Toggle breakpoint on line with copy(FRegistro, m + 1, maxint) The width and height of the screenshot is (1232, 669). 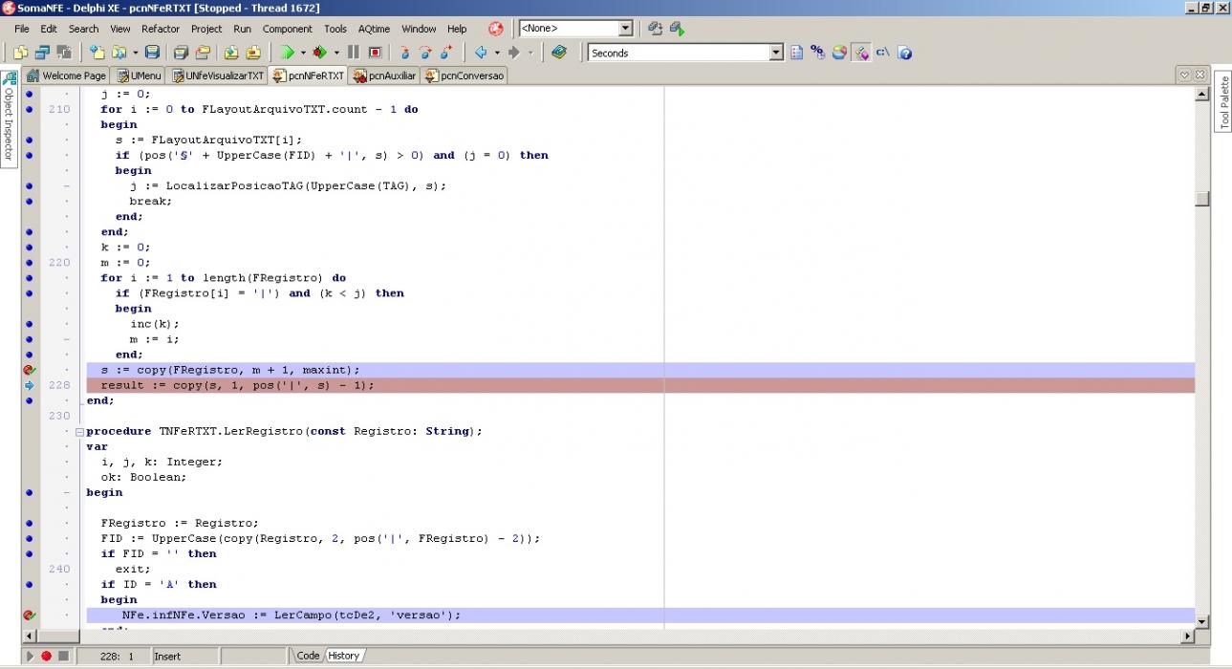point(29,370)
